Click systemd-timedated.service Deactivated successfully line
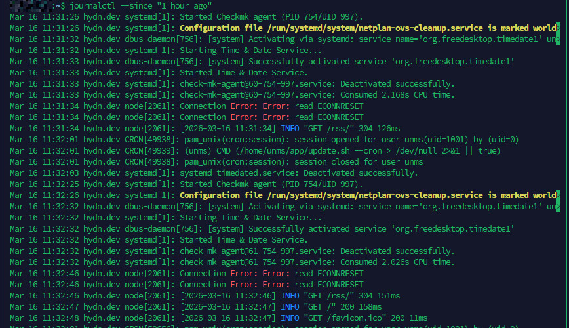 (x=214, y=173)
